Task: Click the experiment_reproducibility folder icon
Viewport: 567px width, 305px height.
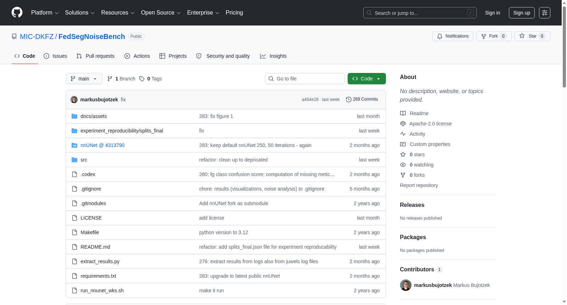Action: (74, 131)
